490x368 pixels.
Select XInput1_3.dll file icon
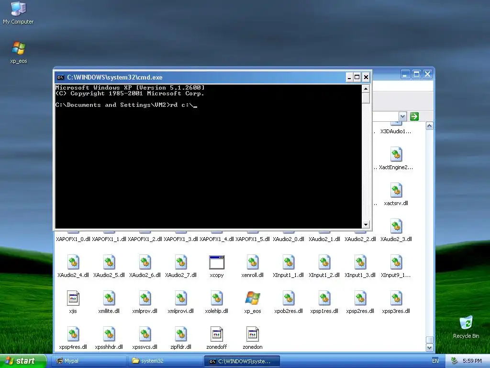pyautogui.click(x=360, y=262)
